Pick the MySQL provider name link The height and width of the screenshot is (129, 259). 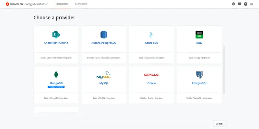104,83
